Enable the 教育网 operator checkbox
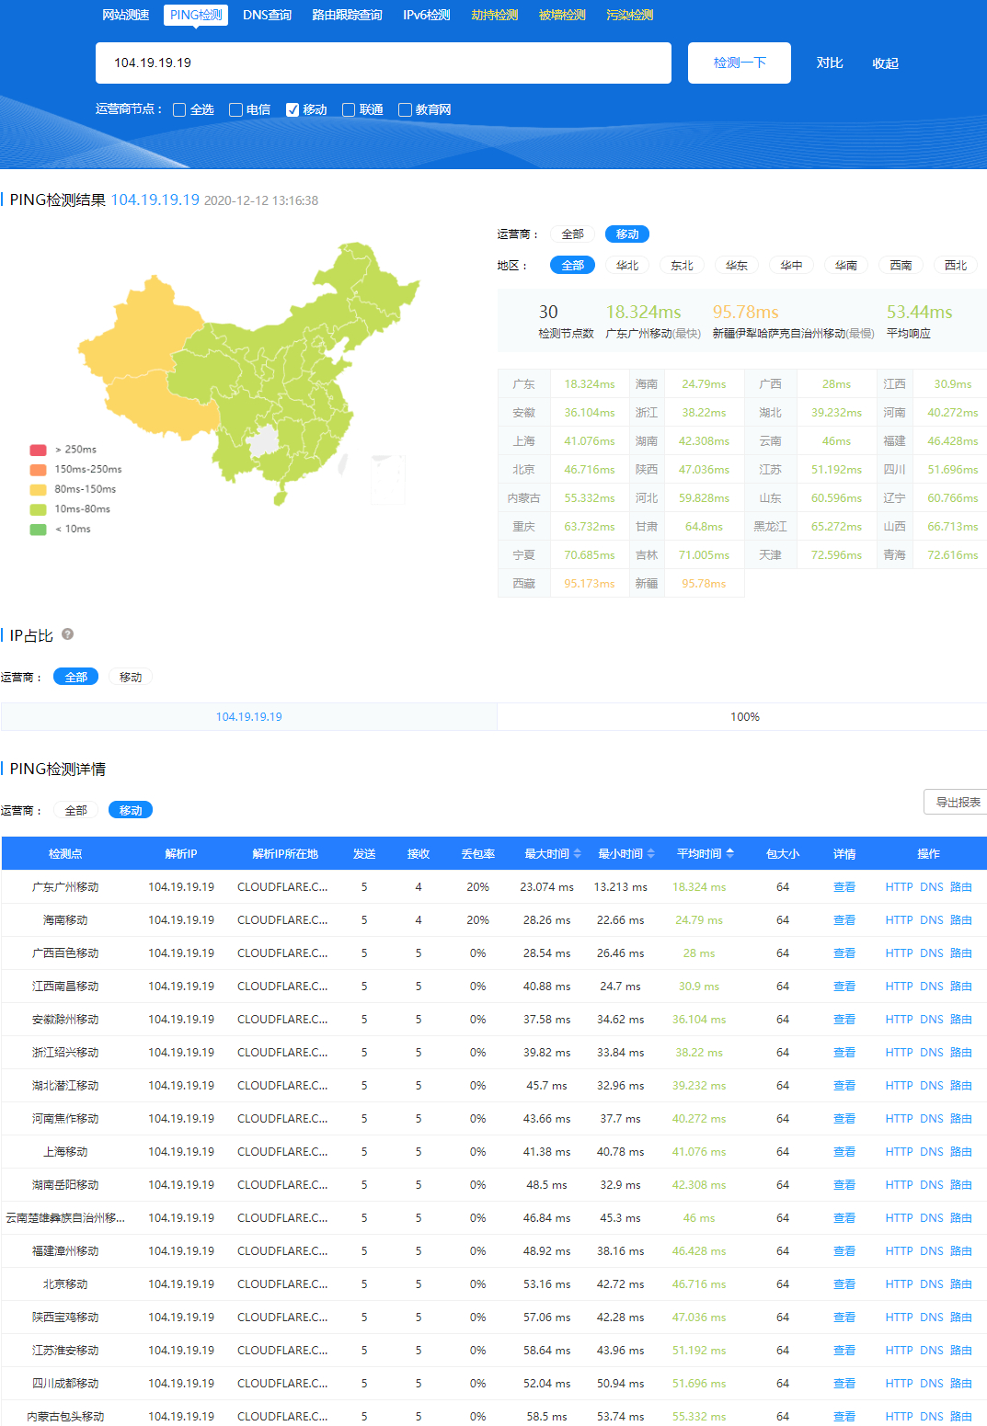The height and width of the screenshot is (1426, 987). [405, 110]
